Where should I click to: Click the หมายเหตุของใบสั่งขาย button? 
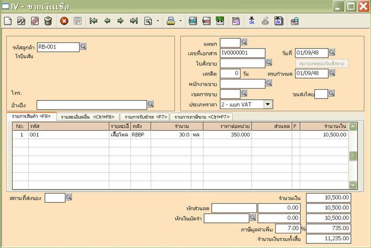(x=322, y=63)
